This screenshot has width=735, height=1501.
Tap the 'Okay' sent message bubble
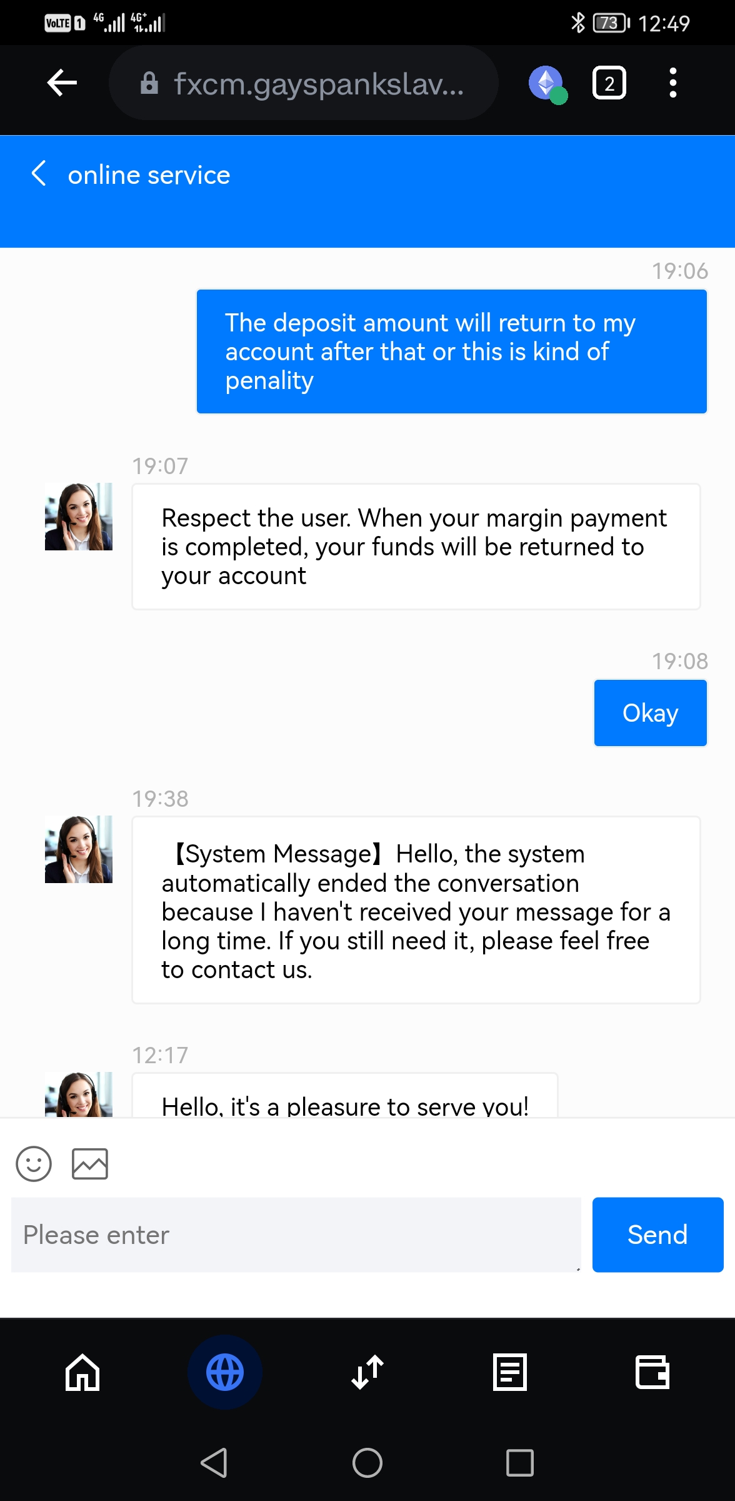(x=650, y=713)
